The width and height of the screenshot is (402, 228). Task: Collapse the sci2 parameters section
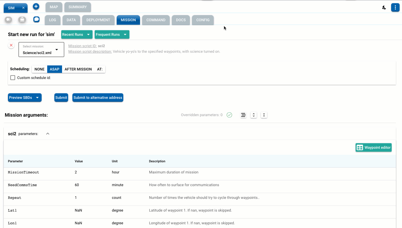tap(48, 134)
